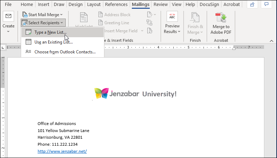The image size is (277, 158).
Task: Click the Share icon in title bar
Action: tap(252, 5)
